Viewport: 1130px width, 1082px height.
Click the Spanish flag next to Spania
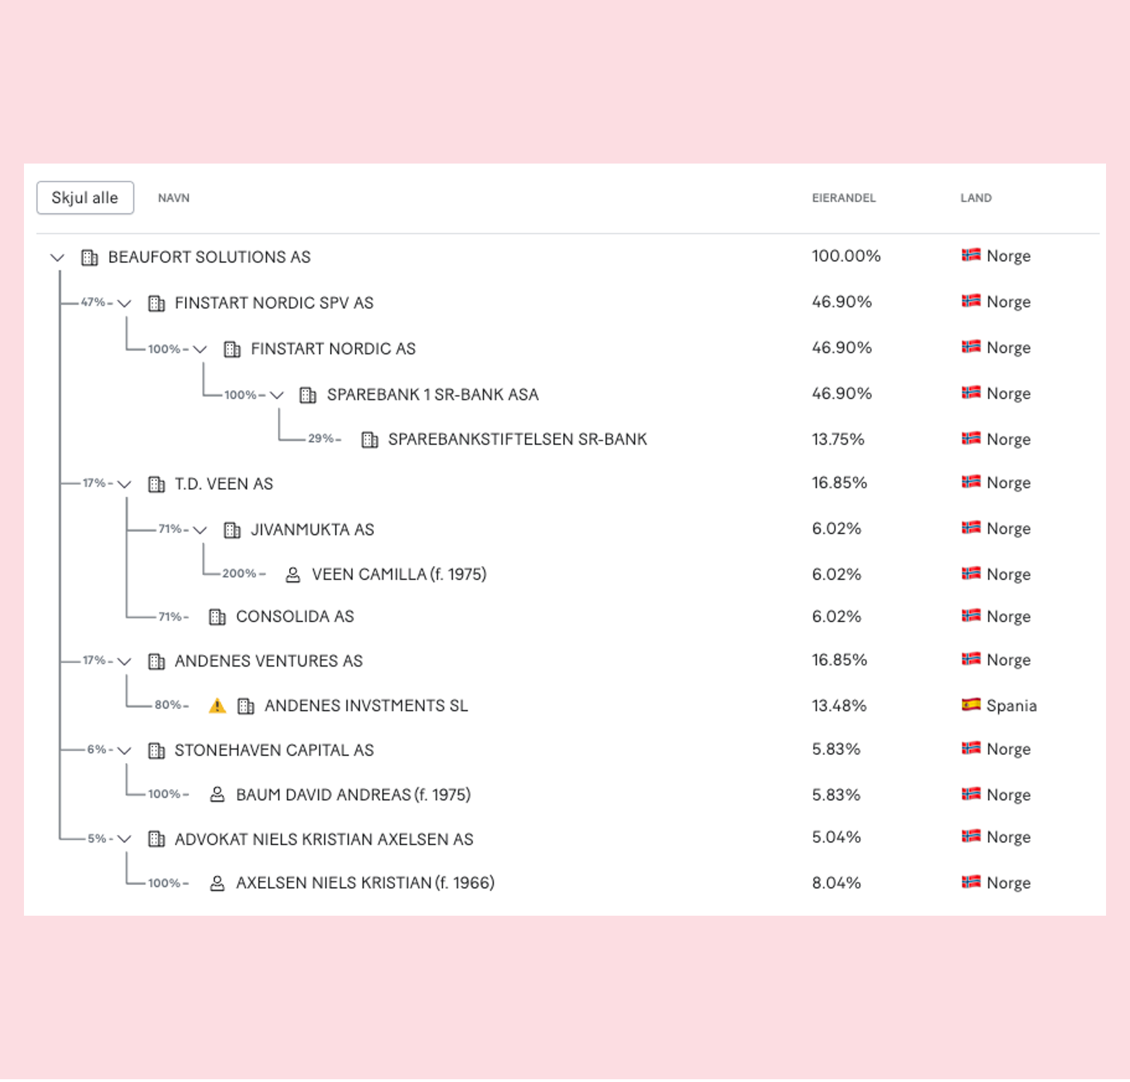(971, 705)
